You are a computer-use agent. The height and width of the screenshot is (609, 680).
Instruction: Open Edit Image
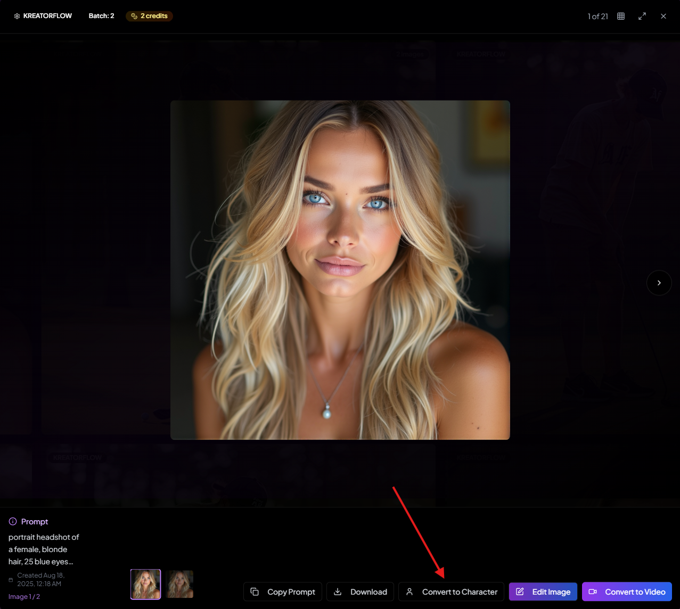point(543,591)
